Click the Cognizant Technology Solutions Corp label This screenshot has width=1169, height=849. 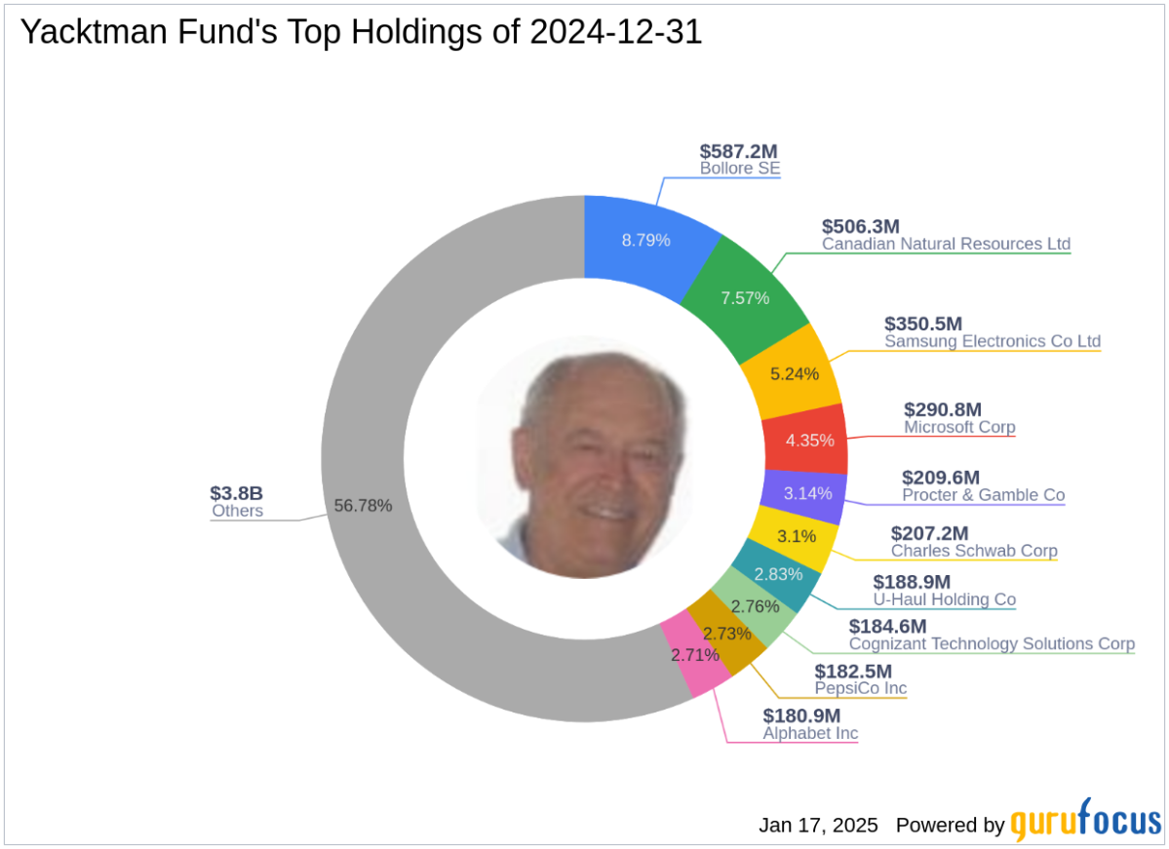pyautogui.click(x=992, y=643)
